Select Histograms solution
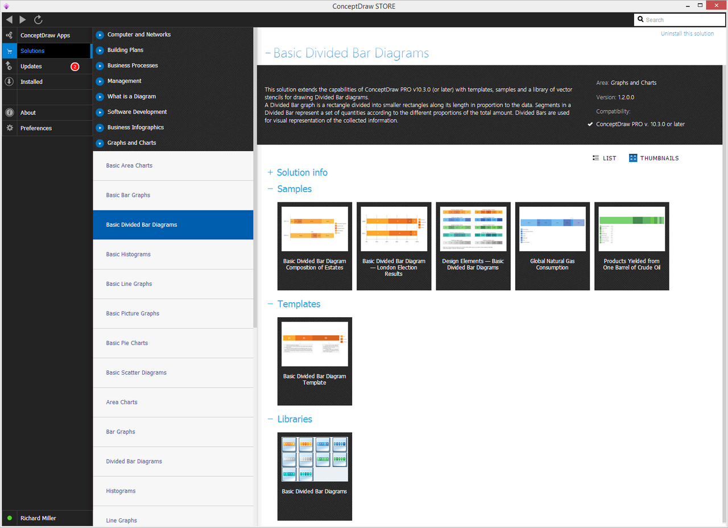 coord(173,491)
